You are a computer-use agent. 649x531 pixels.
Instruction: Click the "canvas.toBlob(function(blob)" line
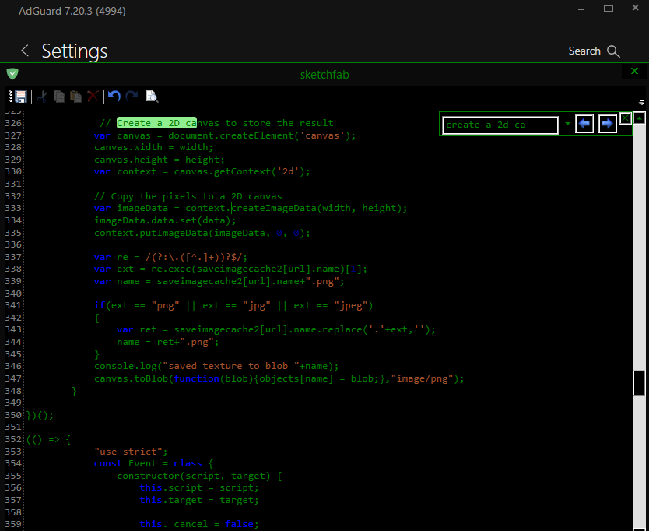279,378
